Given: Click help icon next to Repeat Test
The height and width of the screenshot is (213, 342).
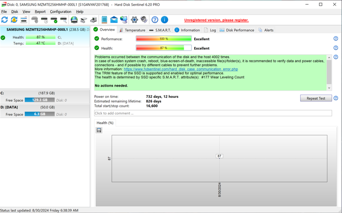Looking at the screenshot, I should pyautogui.click(x=336, y=98).
